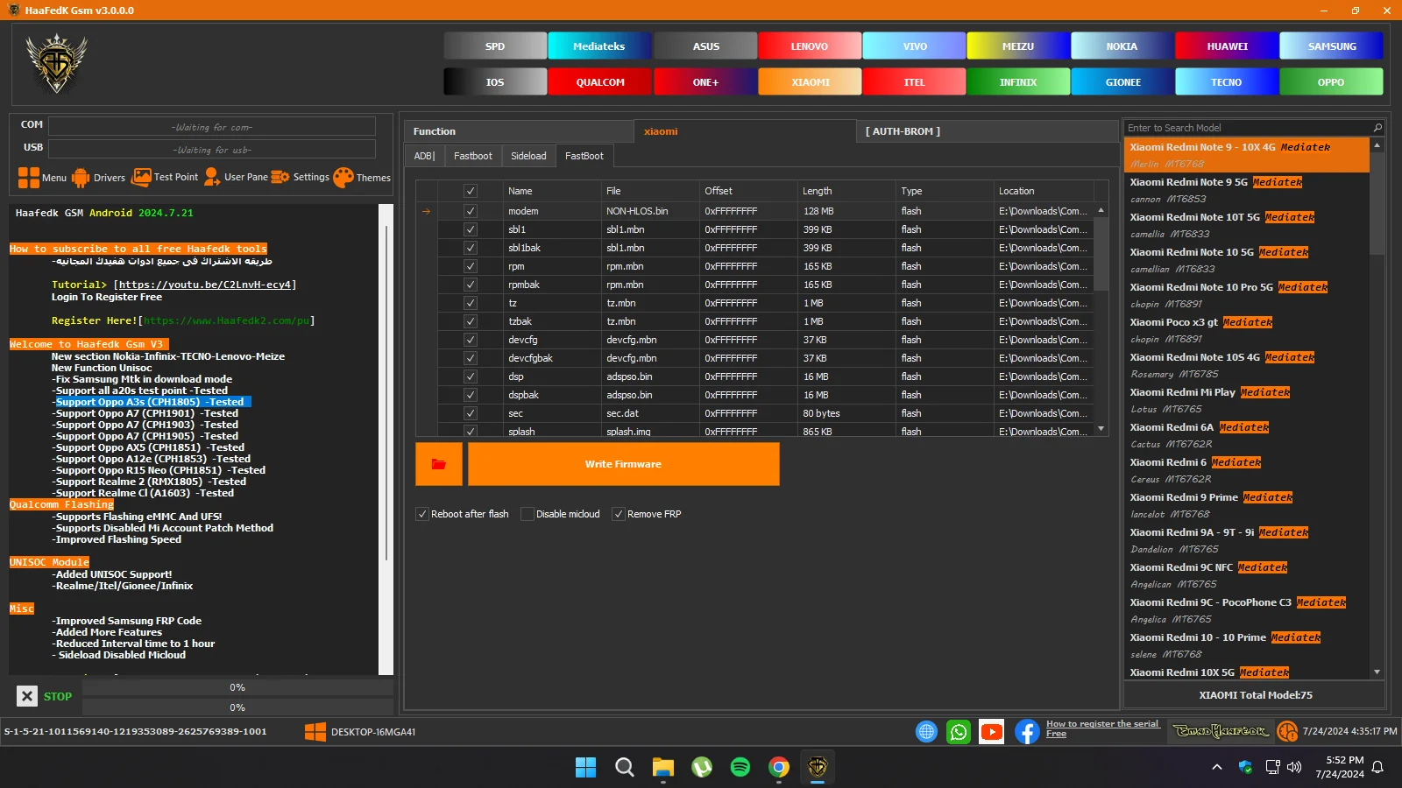The width and height of the screenshot is (1402, 788).
Task: Uncheck the rpm partition checkbox
Action: (x=471, y=266)
